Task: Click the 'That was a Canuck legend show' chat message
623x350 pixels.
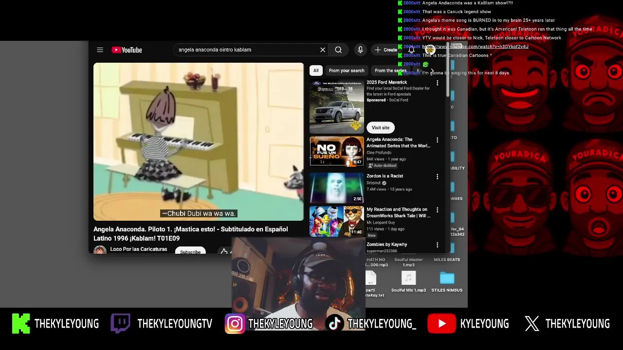Action: 457,12
